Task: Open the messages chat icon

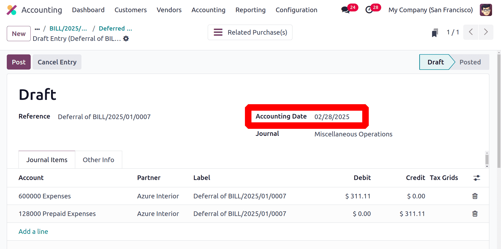Action: click(x=345, y=10)
